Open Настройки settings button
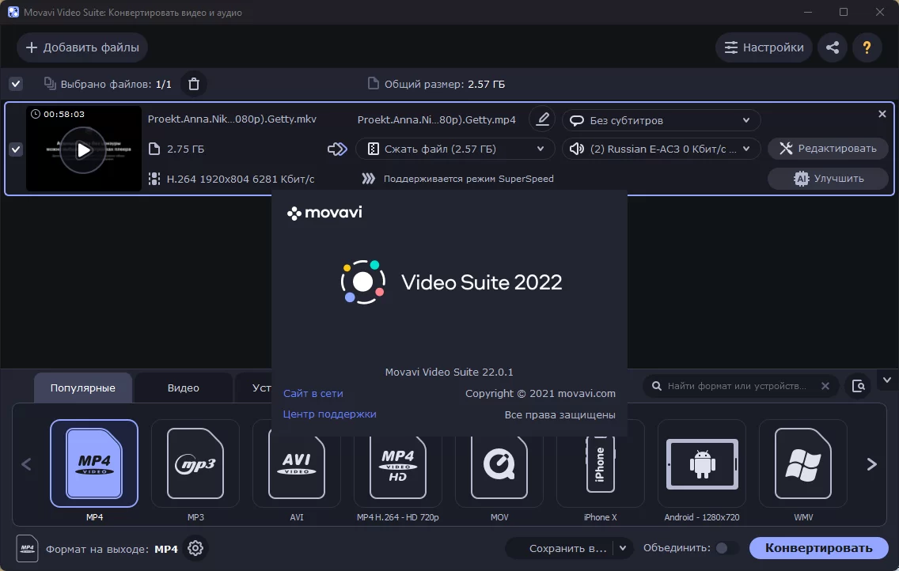The width and height of the screenshot is (899, 571). 764,47
